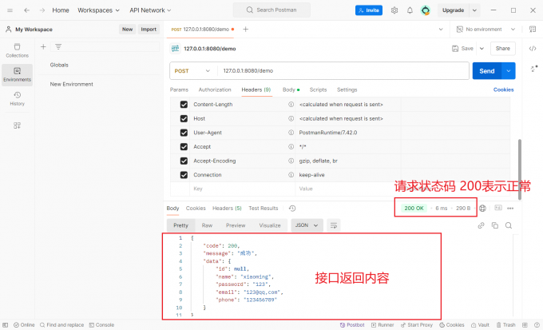Image resolution: width=543 pixels, height=330 pixels.
Task: Open the hamburger menu icon
Action: tap(10, 10)
